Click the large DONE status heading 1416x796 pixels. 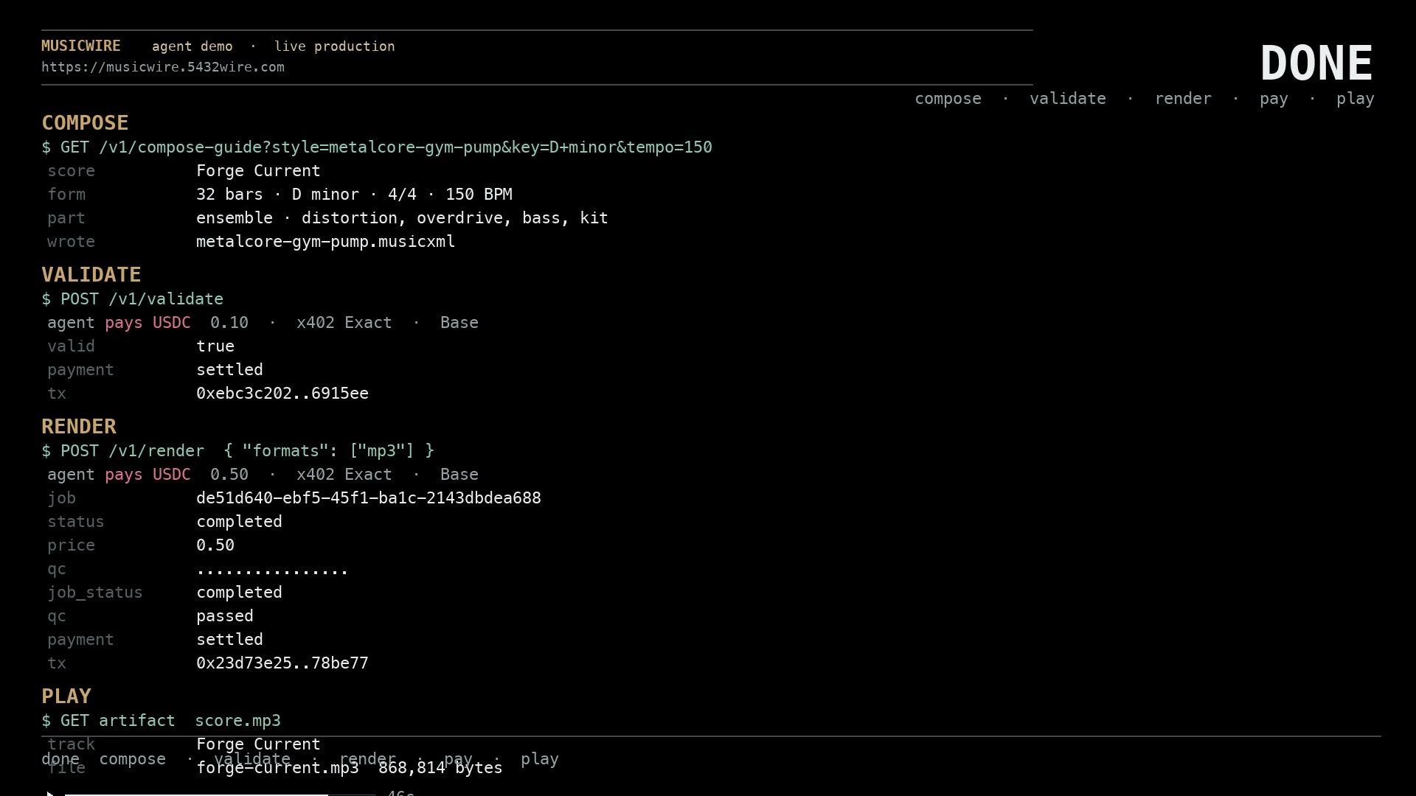pos(1316,63)
